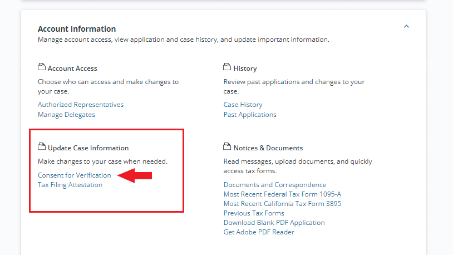Viewport: 453px width, 255px height.
Task: Click the Notices & Documents heading text
Action: [268, 148]
